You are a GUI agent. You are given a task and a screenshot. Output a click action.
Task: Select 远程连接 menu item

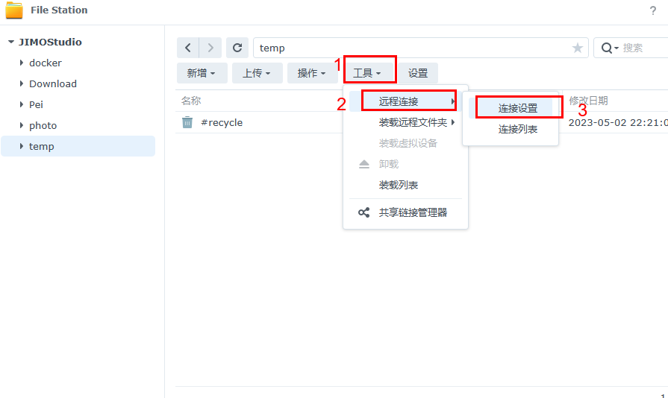pyautogui.click(x=405, y=101)
